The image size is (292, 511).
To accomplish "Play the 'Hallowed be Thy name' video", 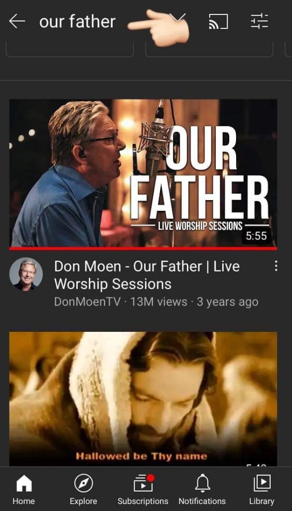I will tap(143, 399).
